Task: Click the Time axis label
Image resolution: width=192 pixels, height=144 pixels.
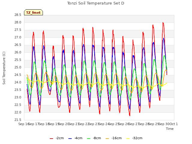Action: tap(170, 129)
